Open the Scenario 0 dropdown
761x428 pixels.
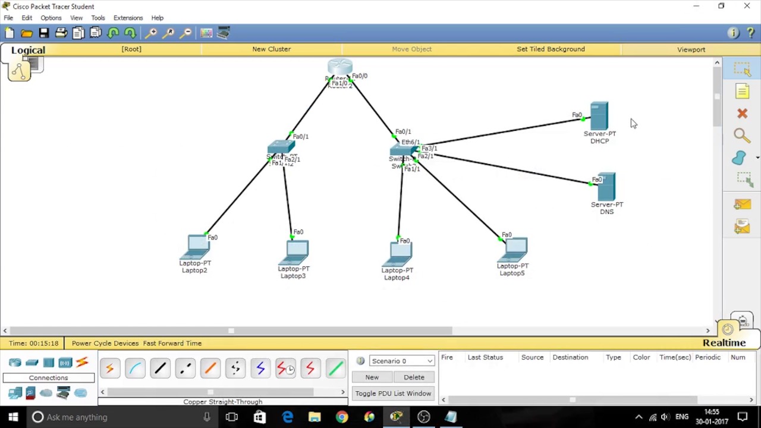point(402,361)
